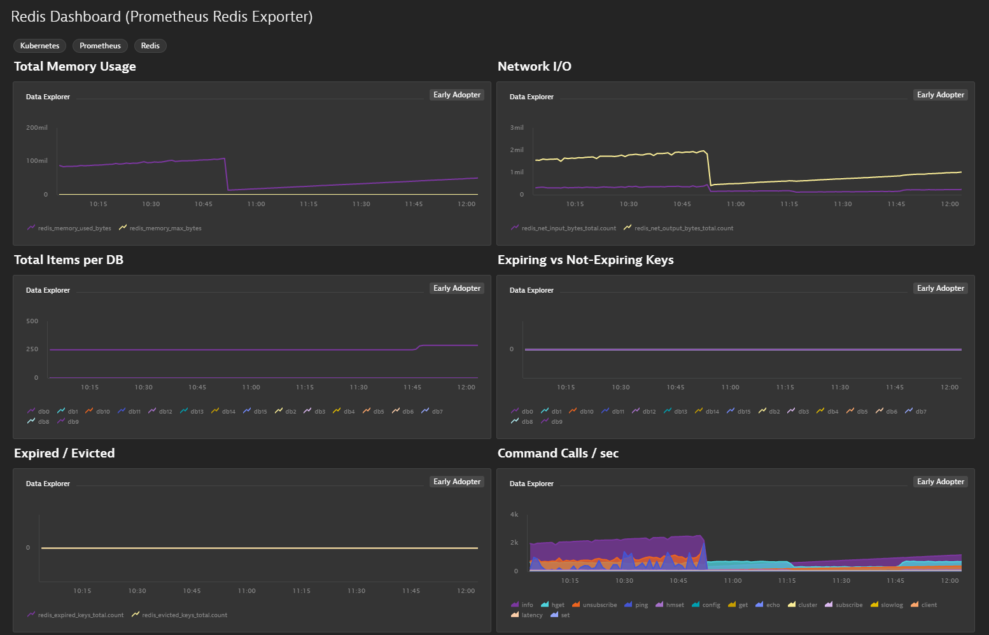Open Data Explorer header of Command Calls tile
Image resolution: width=989 pixels, height=635 pixels.
point(531,484)
